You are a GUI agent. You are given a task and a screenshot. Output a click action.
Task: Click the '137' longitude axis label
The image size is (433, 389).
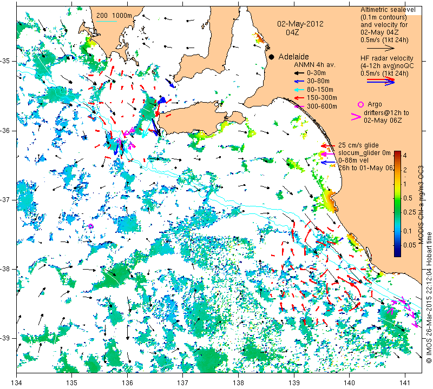[x=183, y=383]
